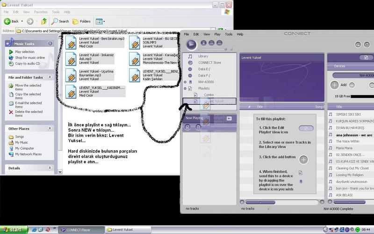Sort by the # column header in playlist view
The image size is (374, 234).
[x=249, y=107]
